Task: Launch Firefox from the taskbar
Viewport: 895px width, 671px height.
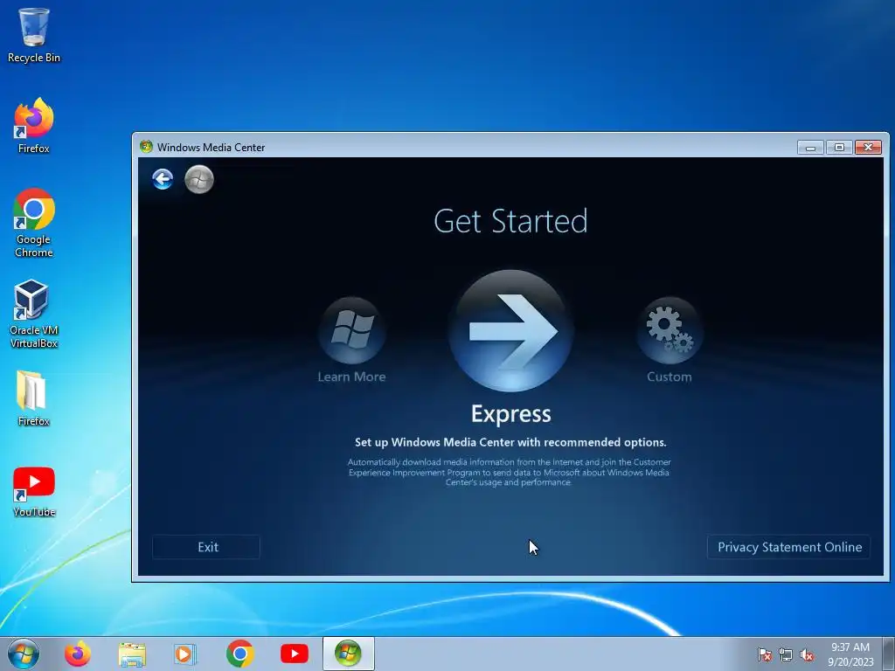Action: (77, 654)
